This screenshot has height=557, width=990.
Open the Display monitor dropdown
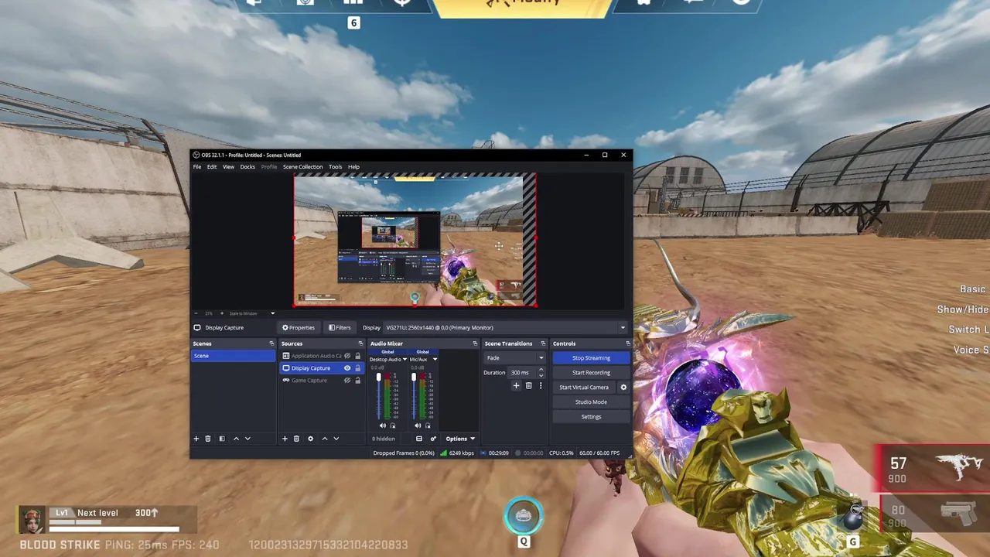click(506, 327)
